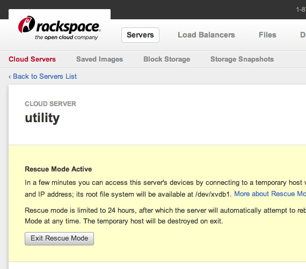The image size is (306, 269).
Task: Click the partially visible tab after Files
Action: coord(303,35)
